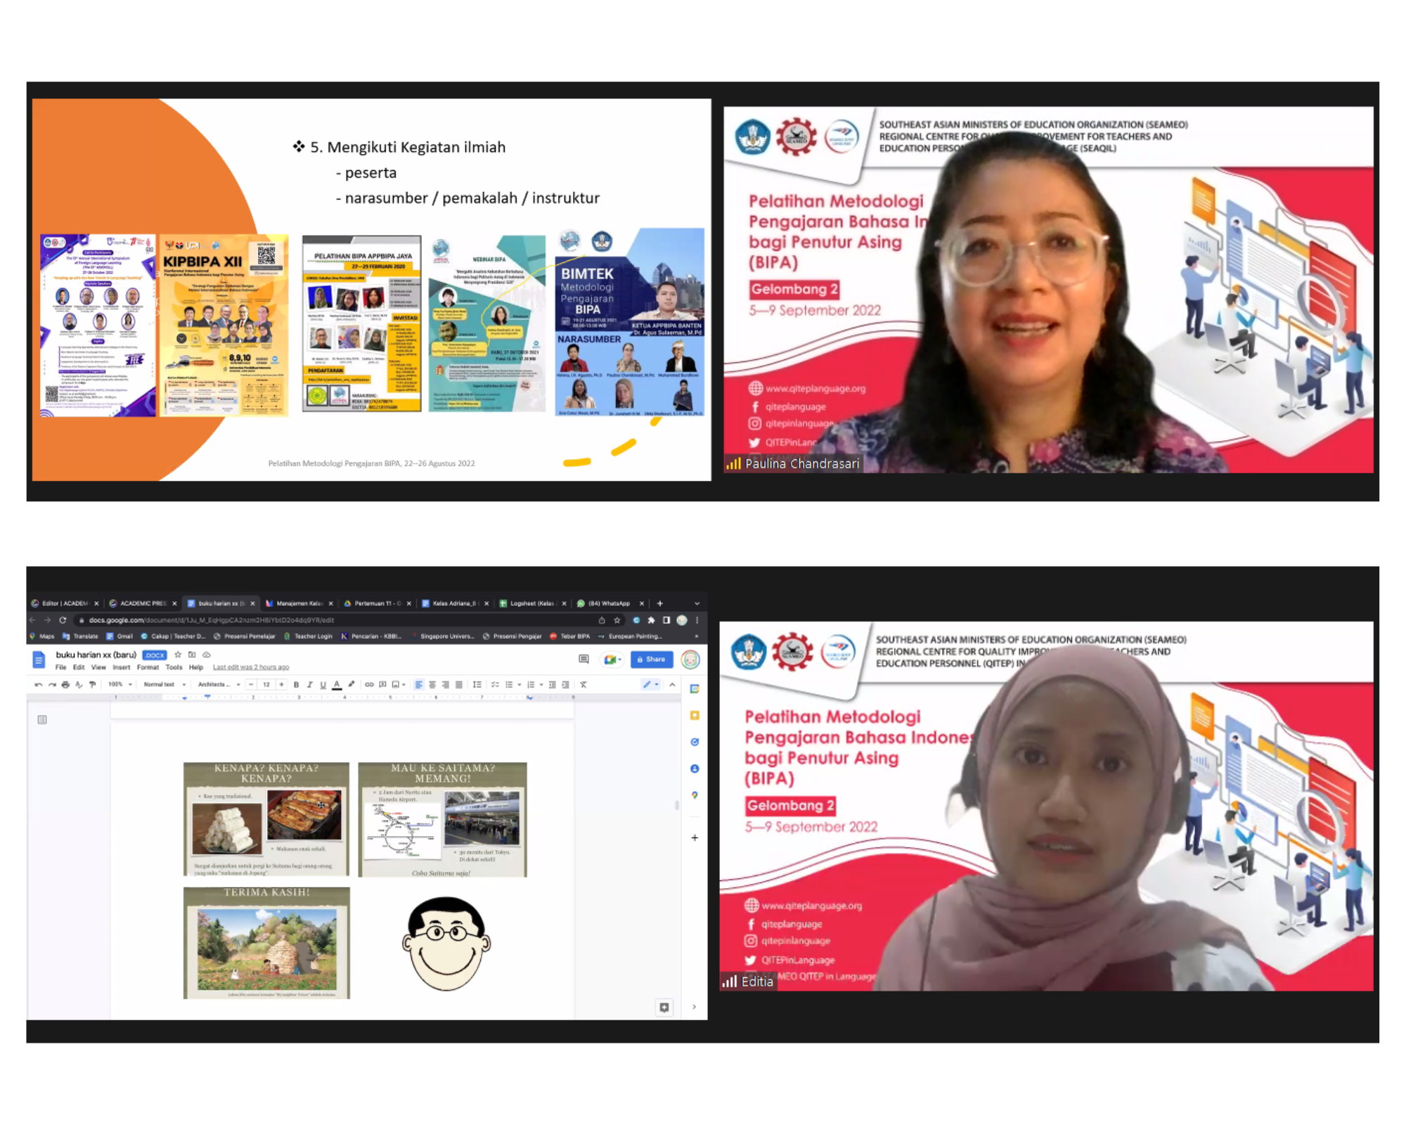The height and width of the screenshot is (1125, 1406).
Task: Click the text color picker icon
Action: coord(337,684)
